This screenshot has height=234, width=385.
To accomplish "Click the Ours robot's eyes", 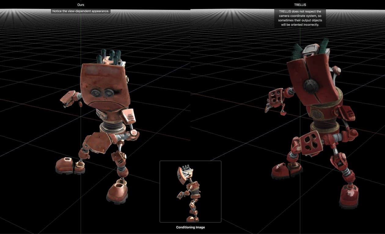I will click(102, 92).
